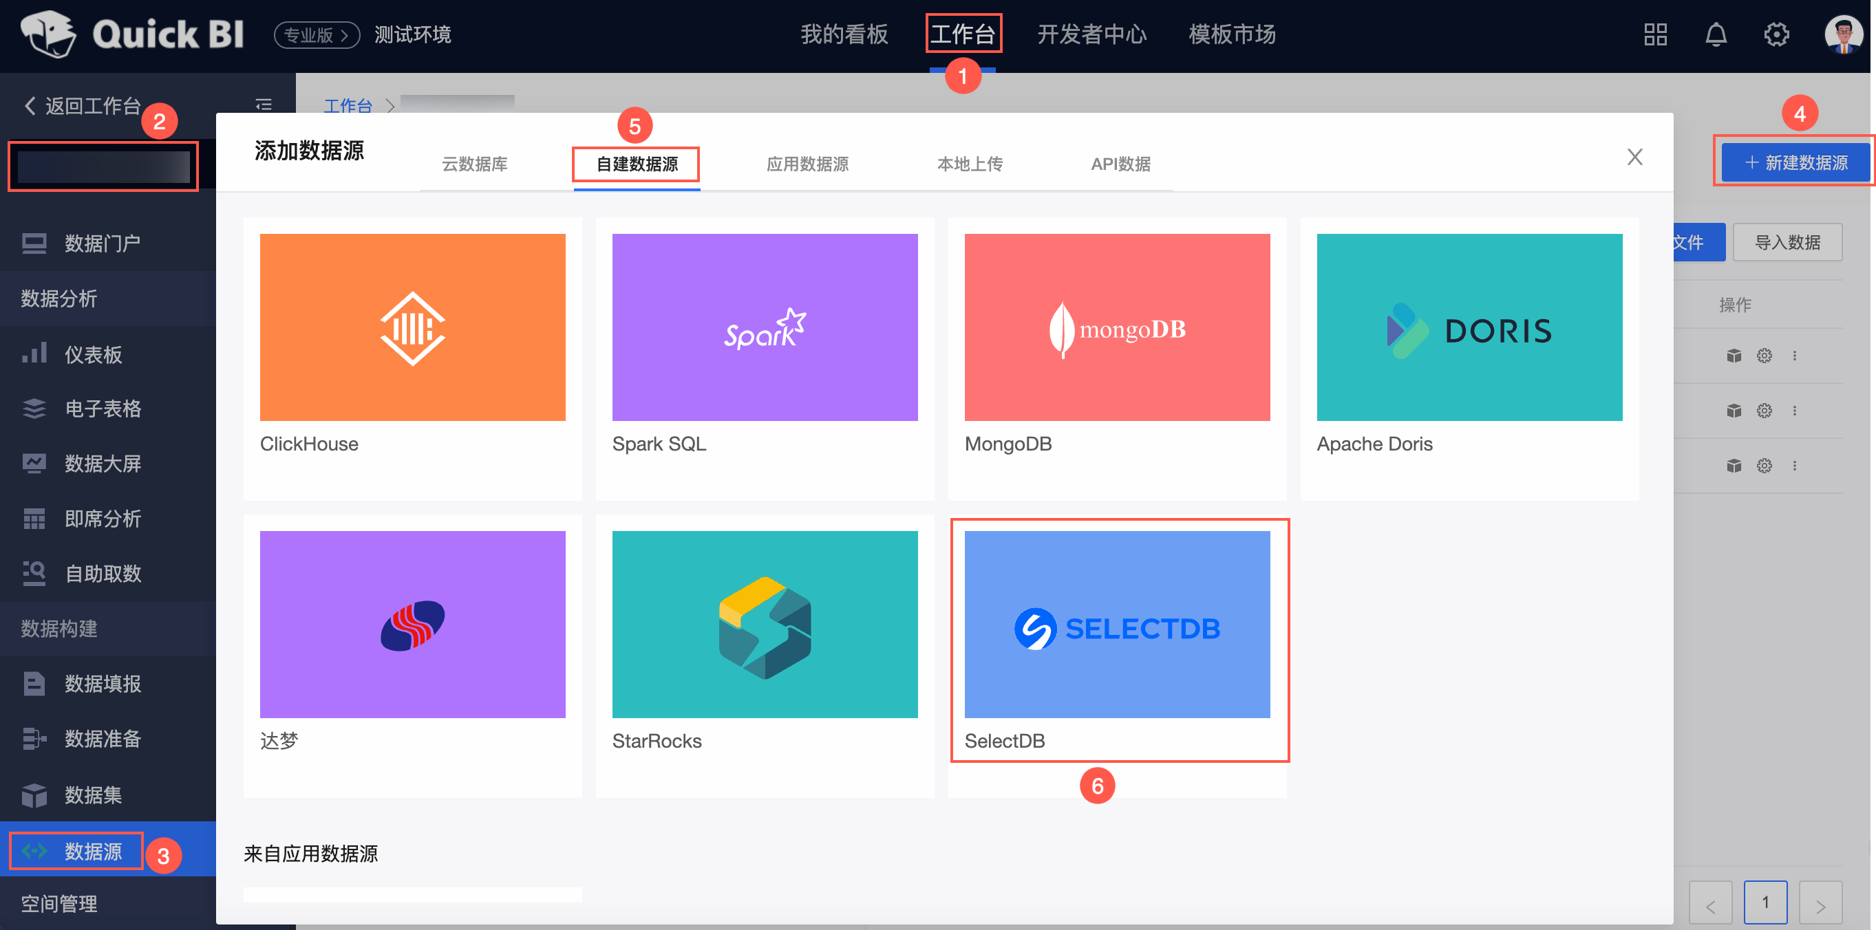Open the apps grid icon top right
This screenshot has height=930, width=1876.
(x=1654, y=34)
